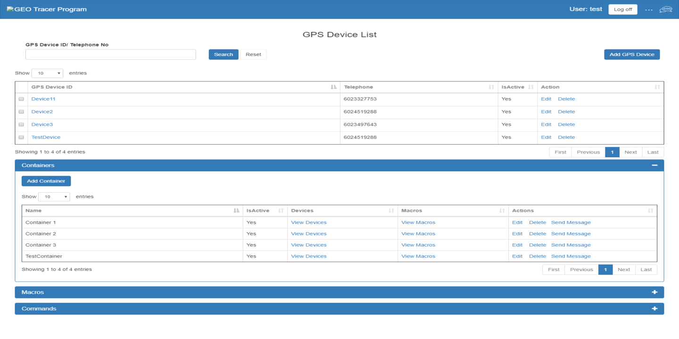The height and width of the screenshot is (339, 679).
Task: Click the TestContainer name cell
Action: tap(132, 256)
